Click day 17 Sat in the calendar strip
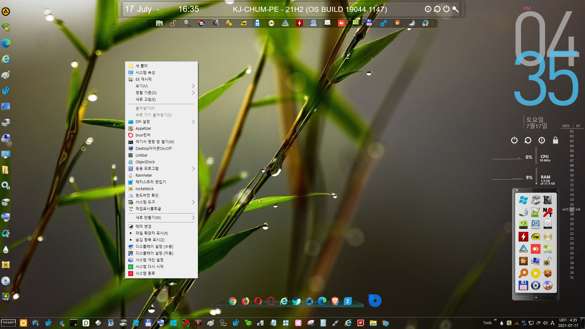The width and height of the screenshot is (585, 329). pos(572,209)
